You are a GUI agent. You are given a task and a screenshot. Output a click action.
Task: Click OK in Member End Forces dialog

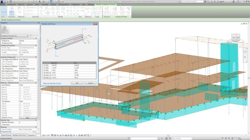pos(77,83)
